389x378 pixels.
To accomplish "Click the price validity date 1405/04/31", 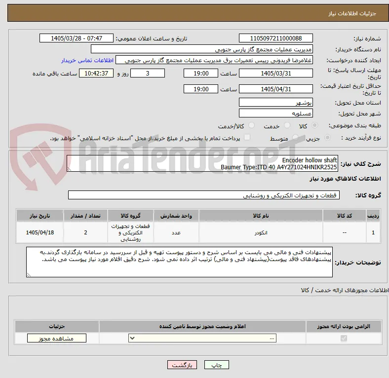I will click(x=275, y=89).
